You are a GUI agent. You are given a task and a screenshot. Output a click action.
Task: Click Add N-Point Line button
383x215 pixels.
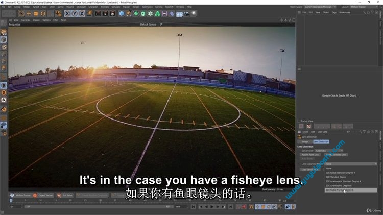(310, 155)
